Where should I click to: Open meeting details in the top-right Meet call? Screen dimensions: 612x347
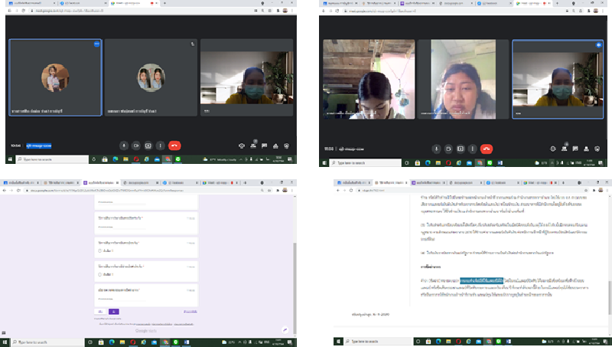coord(555,149)
